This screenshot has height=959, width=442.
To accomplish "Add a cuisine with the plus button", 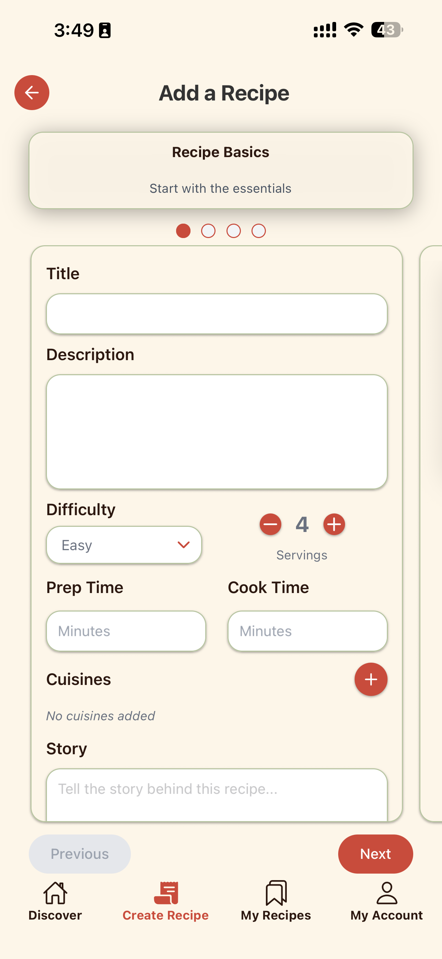I will [x=371, y=679].
